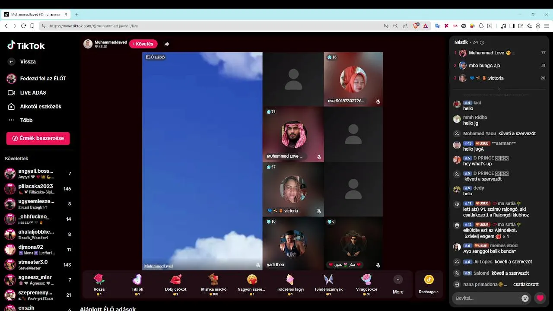Bookmark this page
This screenshot has height=311, width=553.
(x=32, y=26)
